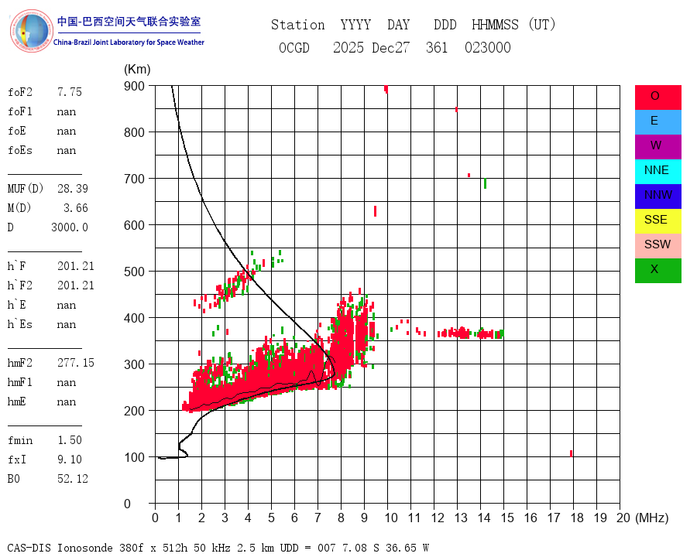
Task: Click the purple W legend swatch
Action: coord(658,147)
